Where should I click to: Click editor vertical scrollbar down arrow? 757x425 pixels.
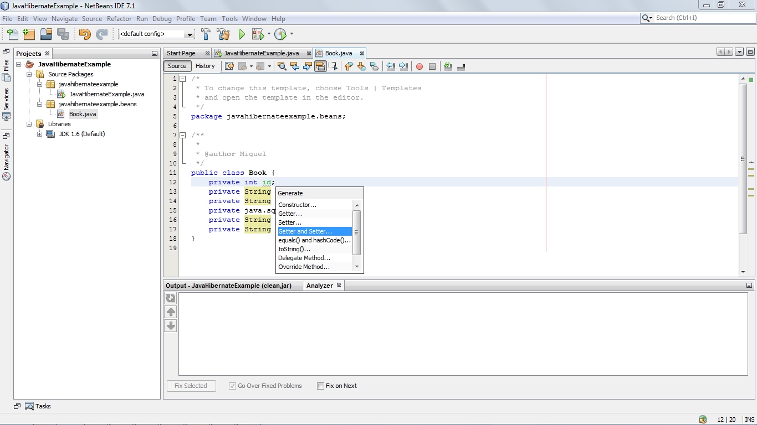pyautogui.click(x=743, y=272)
